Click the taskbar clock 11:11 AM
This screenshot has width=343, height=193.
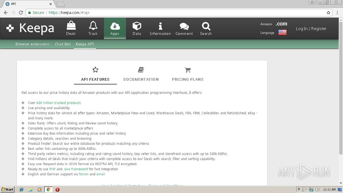tap(329, 190)
